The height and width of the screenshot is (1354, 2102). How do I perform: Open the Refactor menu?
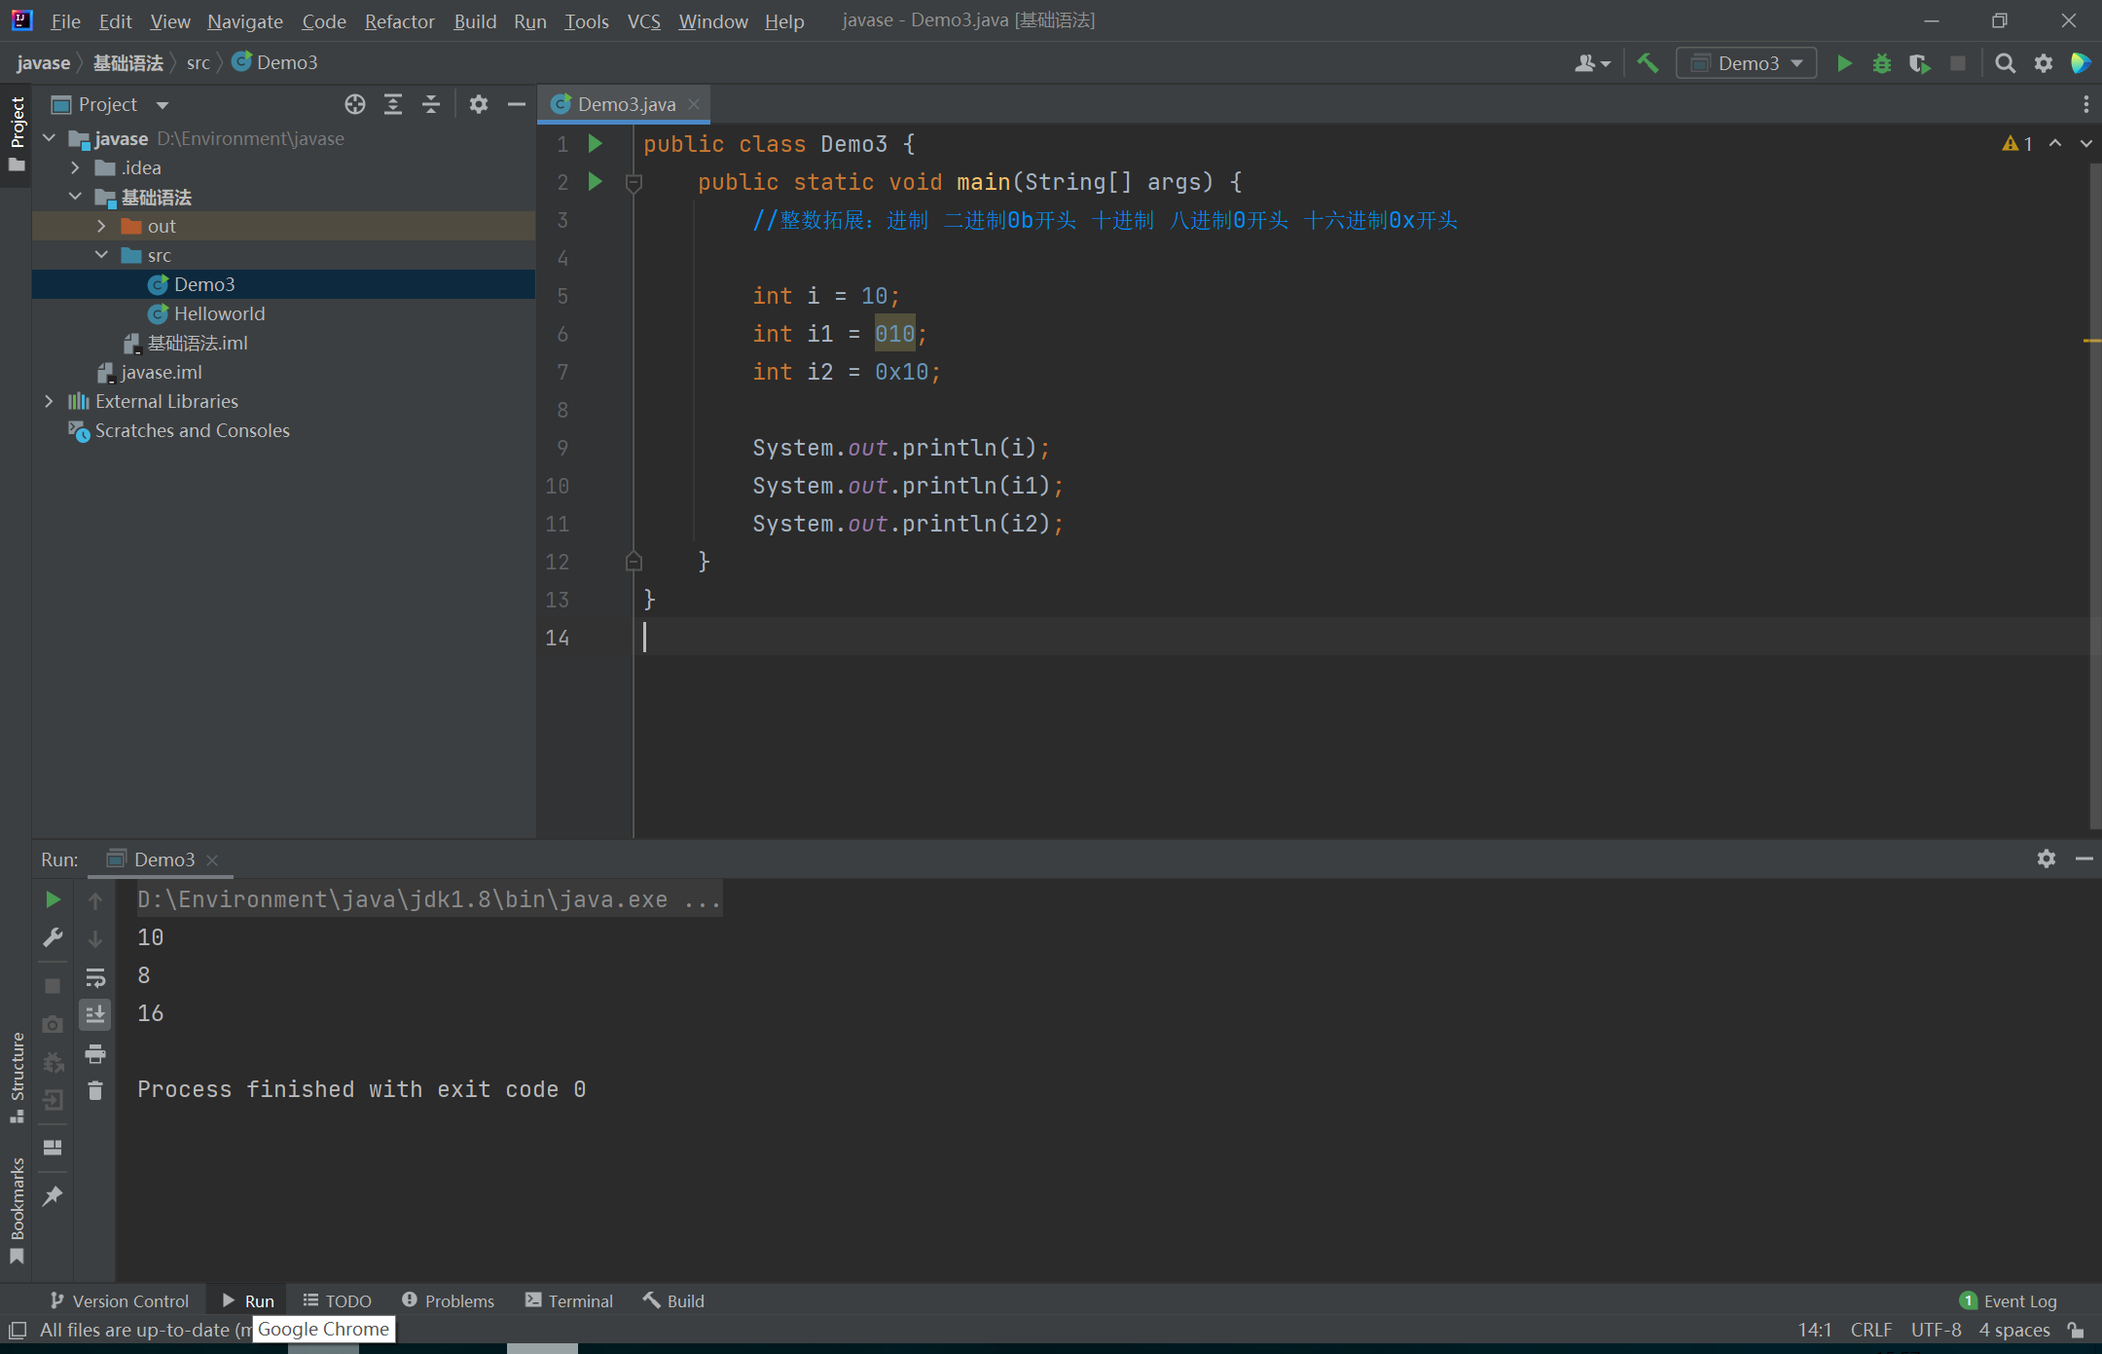[x=399, y=20]
